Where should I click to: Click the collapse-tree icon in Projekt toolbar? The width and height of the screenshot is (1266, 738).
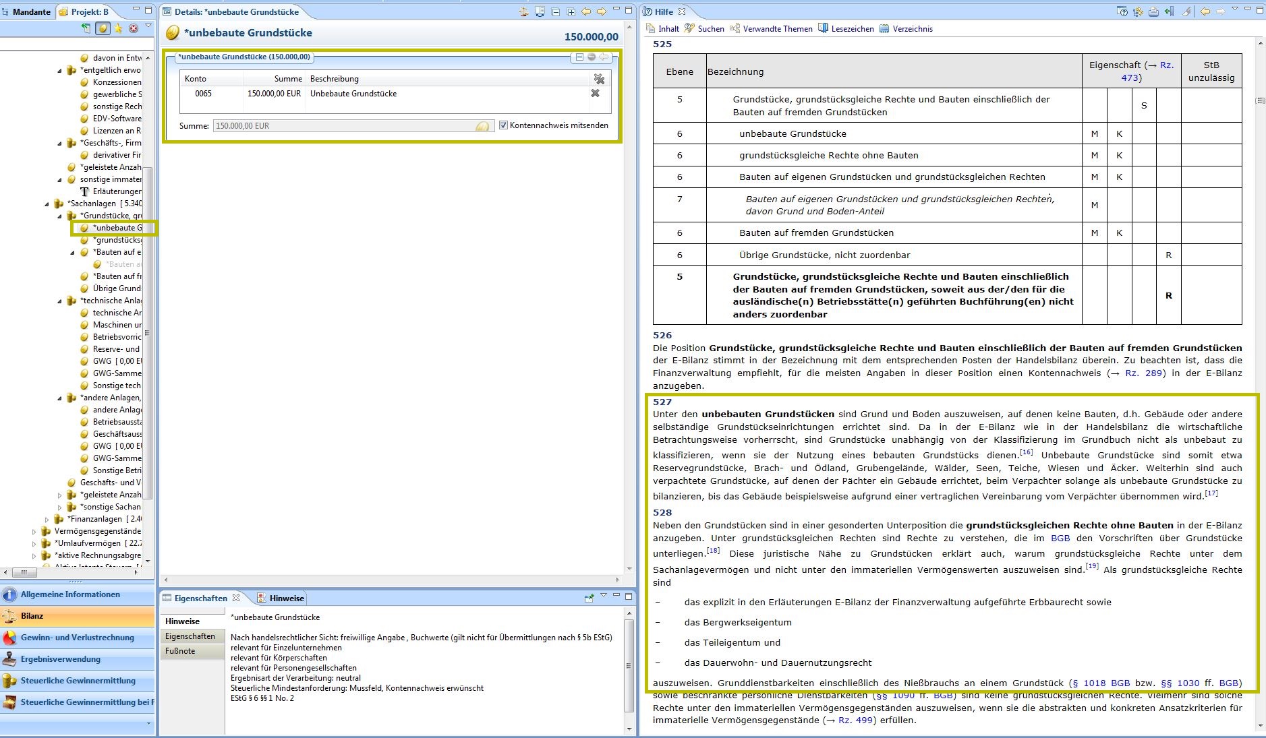click(86, 28)
